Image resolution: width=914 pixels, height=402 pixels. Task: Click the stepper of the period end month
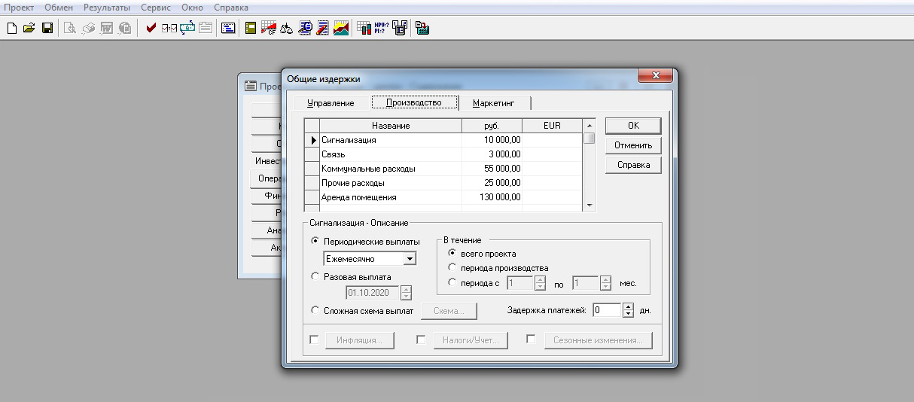(605, 284)
